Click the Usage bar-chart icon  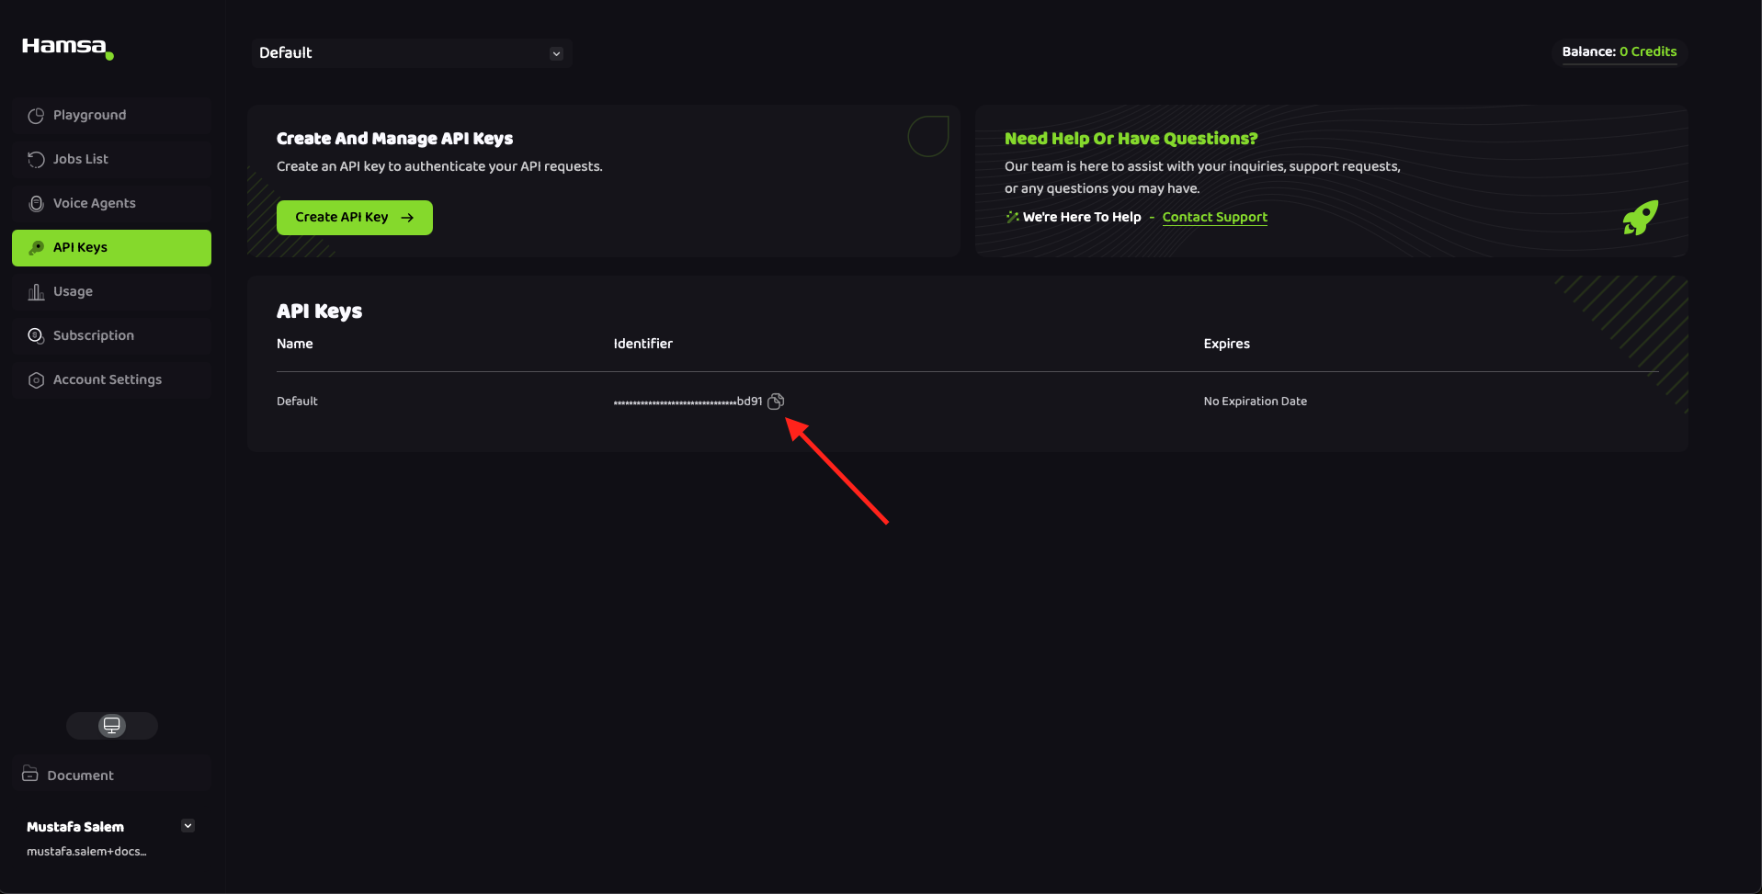(36, 292)
